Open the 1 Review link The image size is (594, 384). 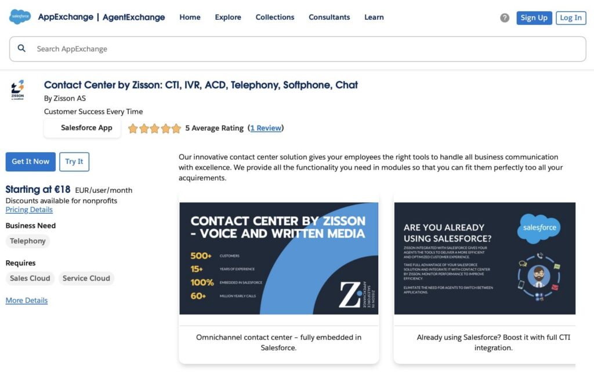coord(266,128)
